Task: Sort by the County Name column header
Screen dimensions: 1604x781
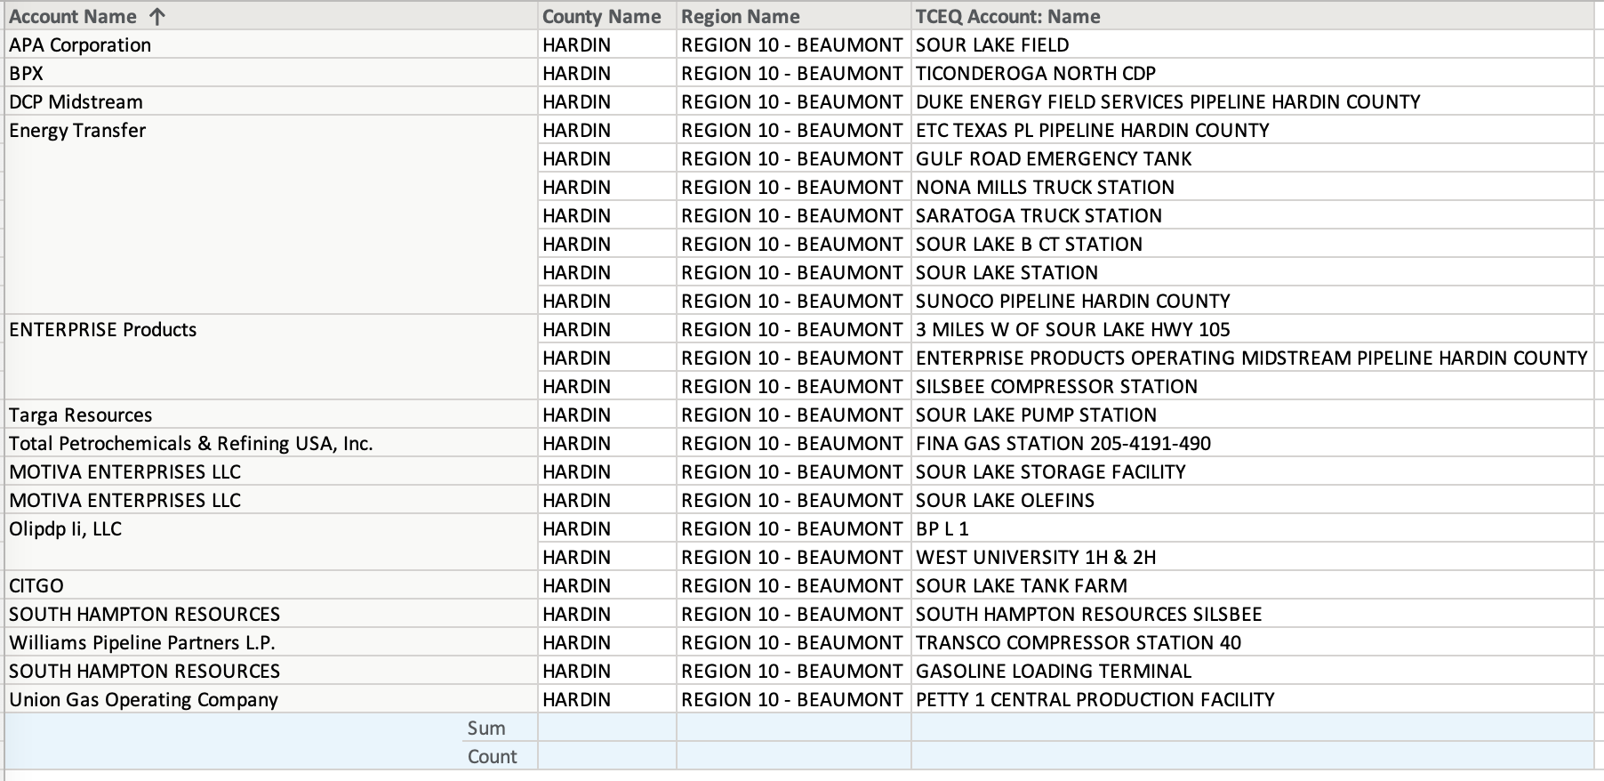Action: coord(601,17)
